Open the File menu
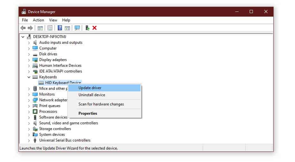 coord(25,20)
